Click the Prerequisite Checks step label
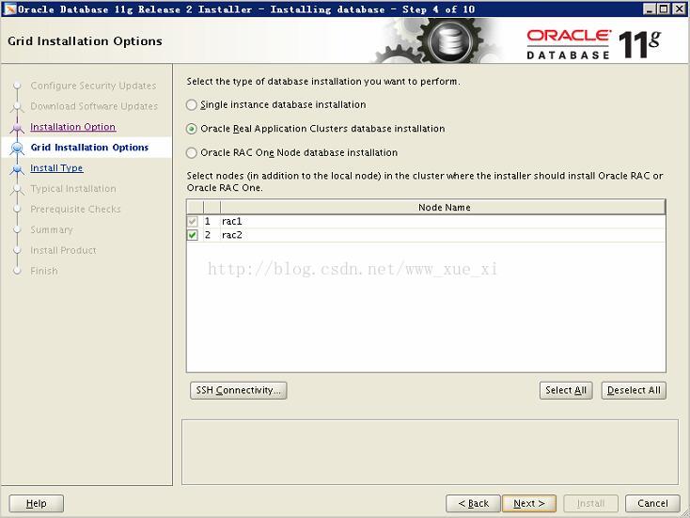Viewport: 690px width, 518px height. (75, 210)
